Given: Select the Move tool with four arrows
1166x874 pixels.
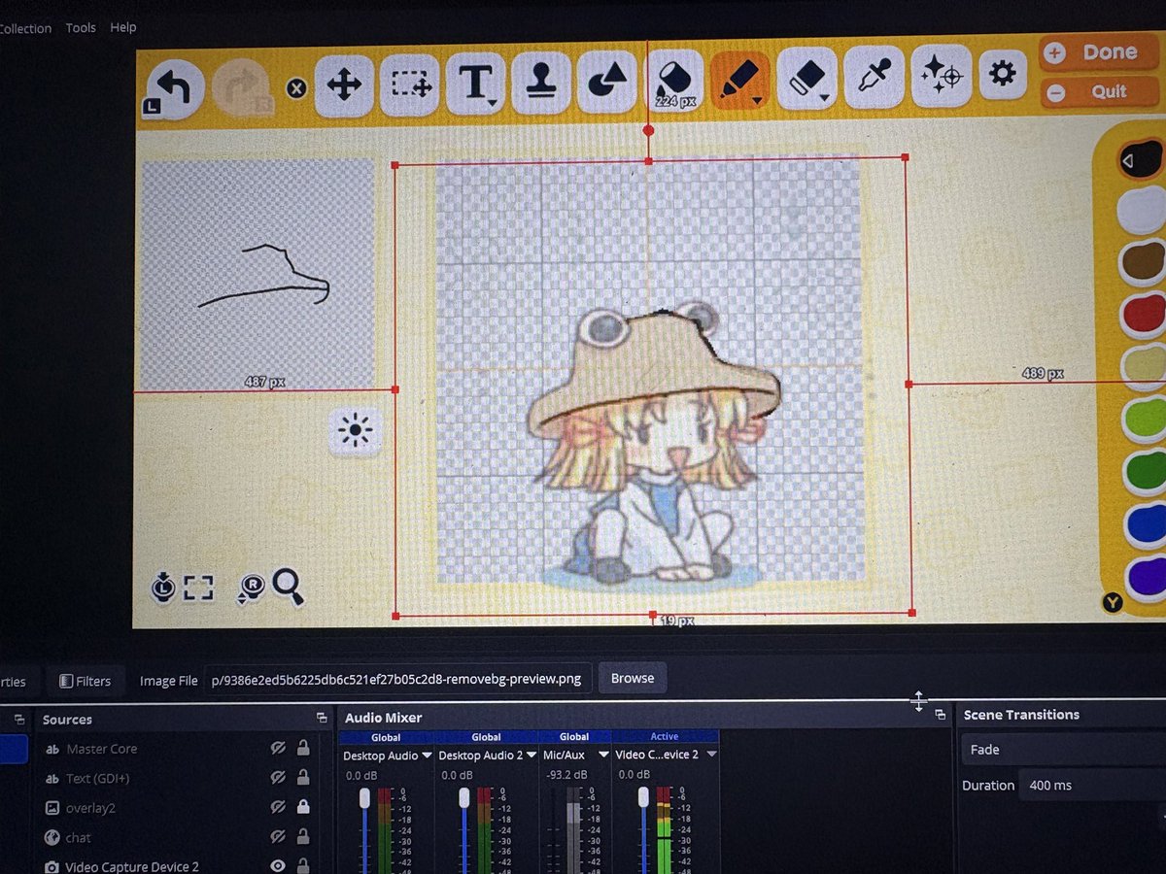Looking at the screenshot, I should click(344, 84).
